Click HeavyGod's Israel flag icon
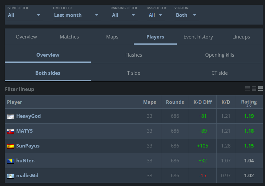This screenshot has height=186, width=265. click(10, 116)
